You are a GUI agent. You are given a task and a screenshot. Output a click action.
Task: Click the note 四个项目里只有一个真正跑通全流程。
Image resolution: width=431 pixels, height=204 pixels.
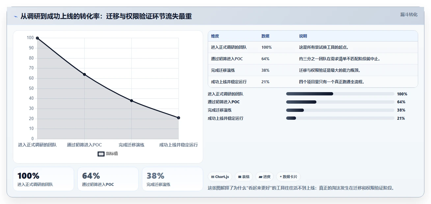coord(332,82)
